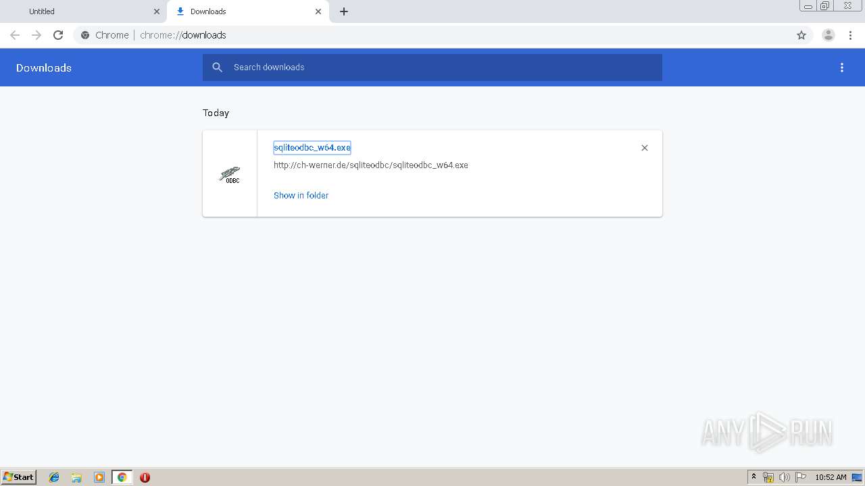Close the Untitled tab
Screen dimensions: 865x486
coord(157,11)
